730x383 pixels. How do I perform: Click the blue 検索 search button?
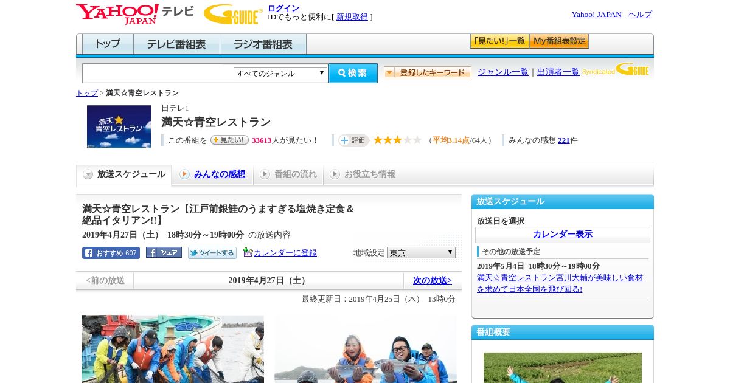[x=353, y=73]
